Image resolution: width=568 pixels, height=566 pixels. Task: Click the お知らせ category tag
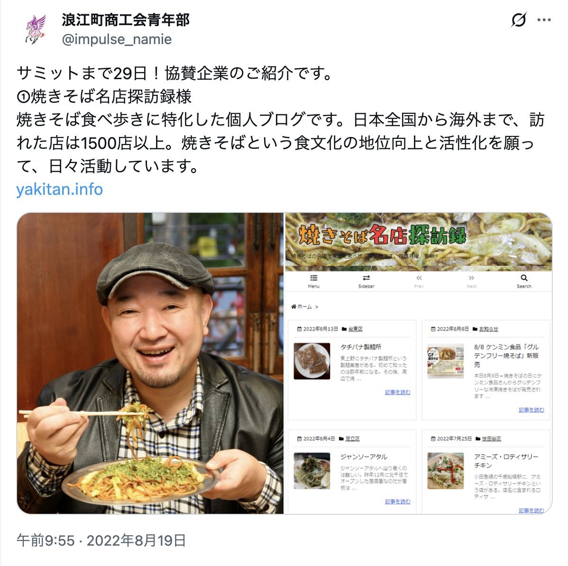click(488, 329)
